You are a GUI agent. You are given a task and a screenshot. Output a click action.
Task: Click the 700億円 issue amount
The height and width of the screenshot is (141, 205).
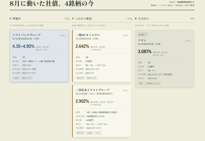click(x=151, y=67)
